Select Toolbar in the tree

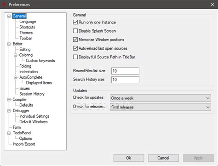(x=26, y=38)
